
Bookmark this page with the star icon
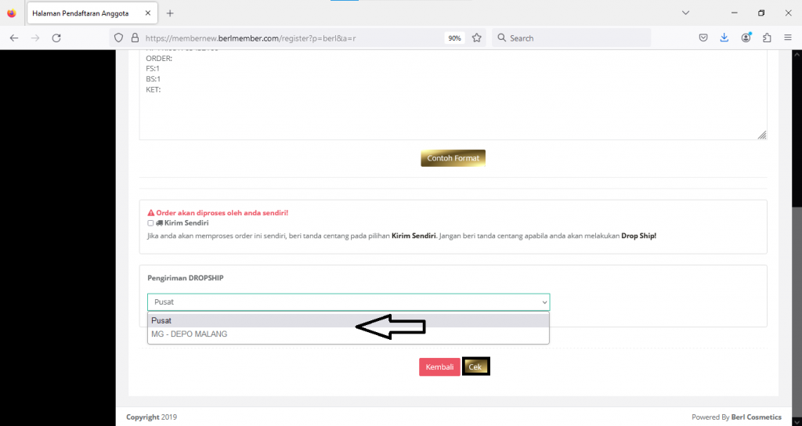pos(476,38)
